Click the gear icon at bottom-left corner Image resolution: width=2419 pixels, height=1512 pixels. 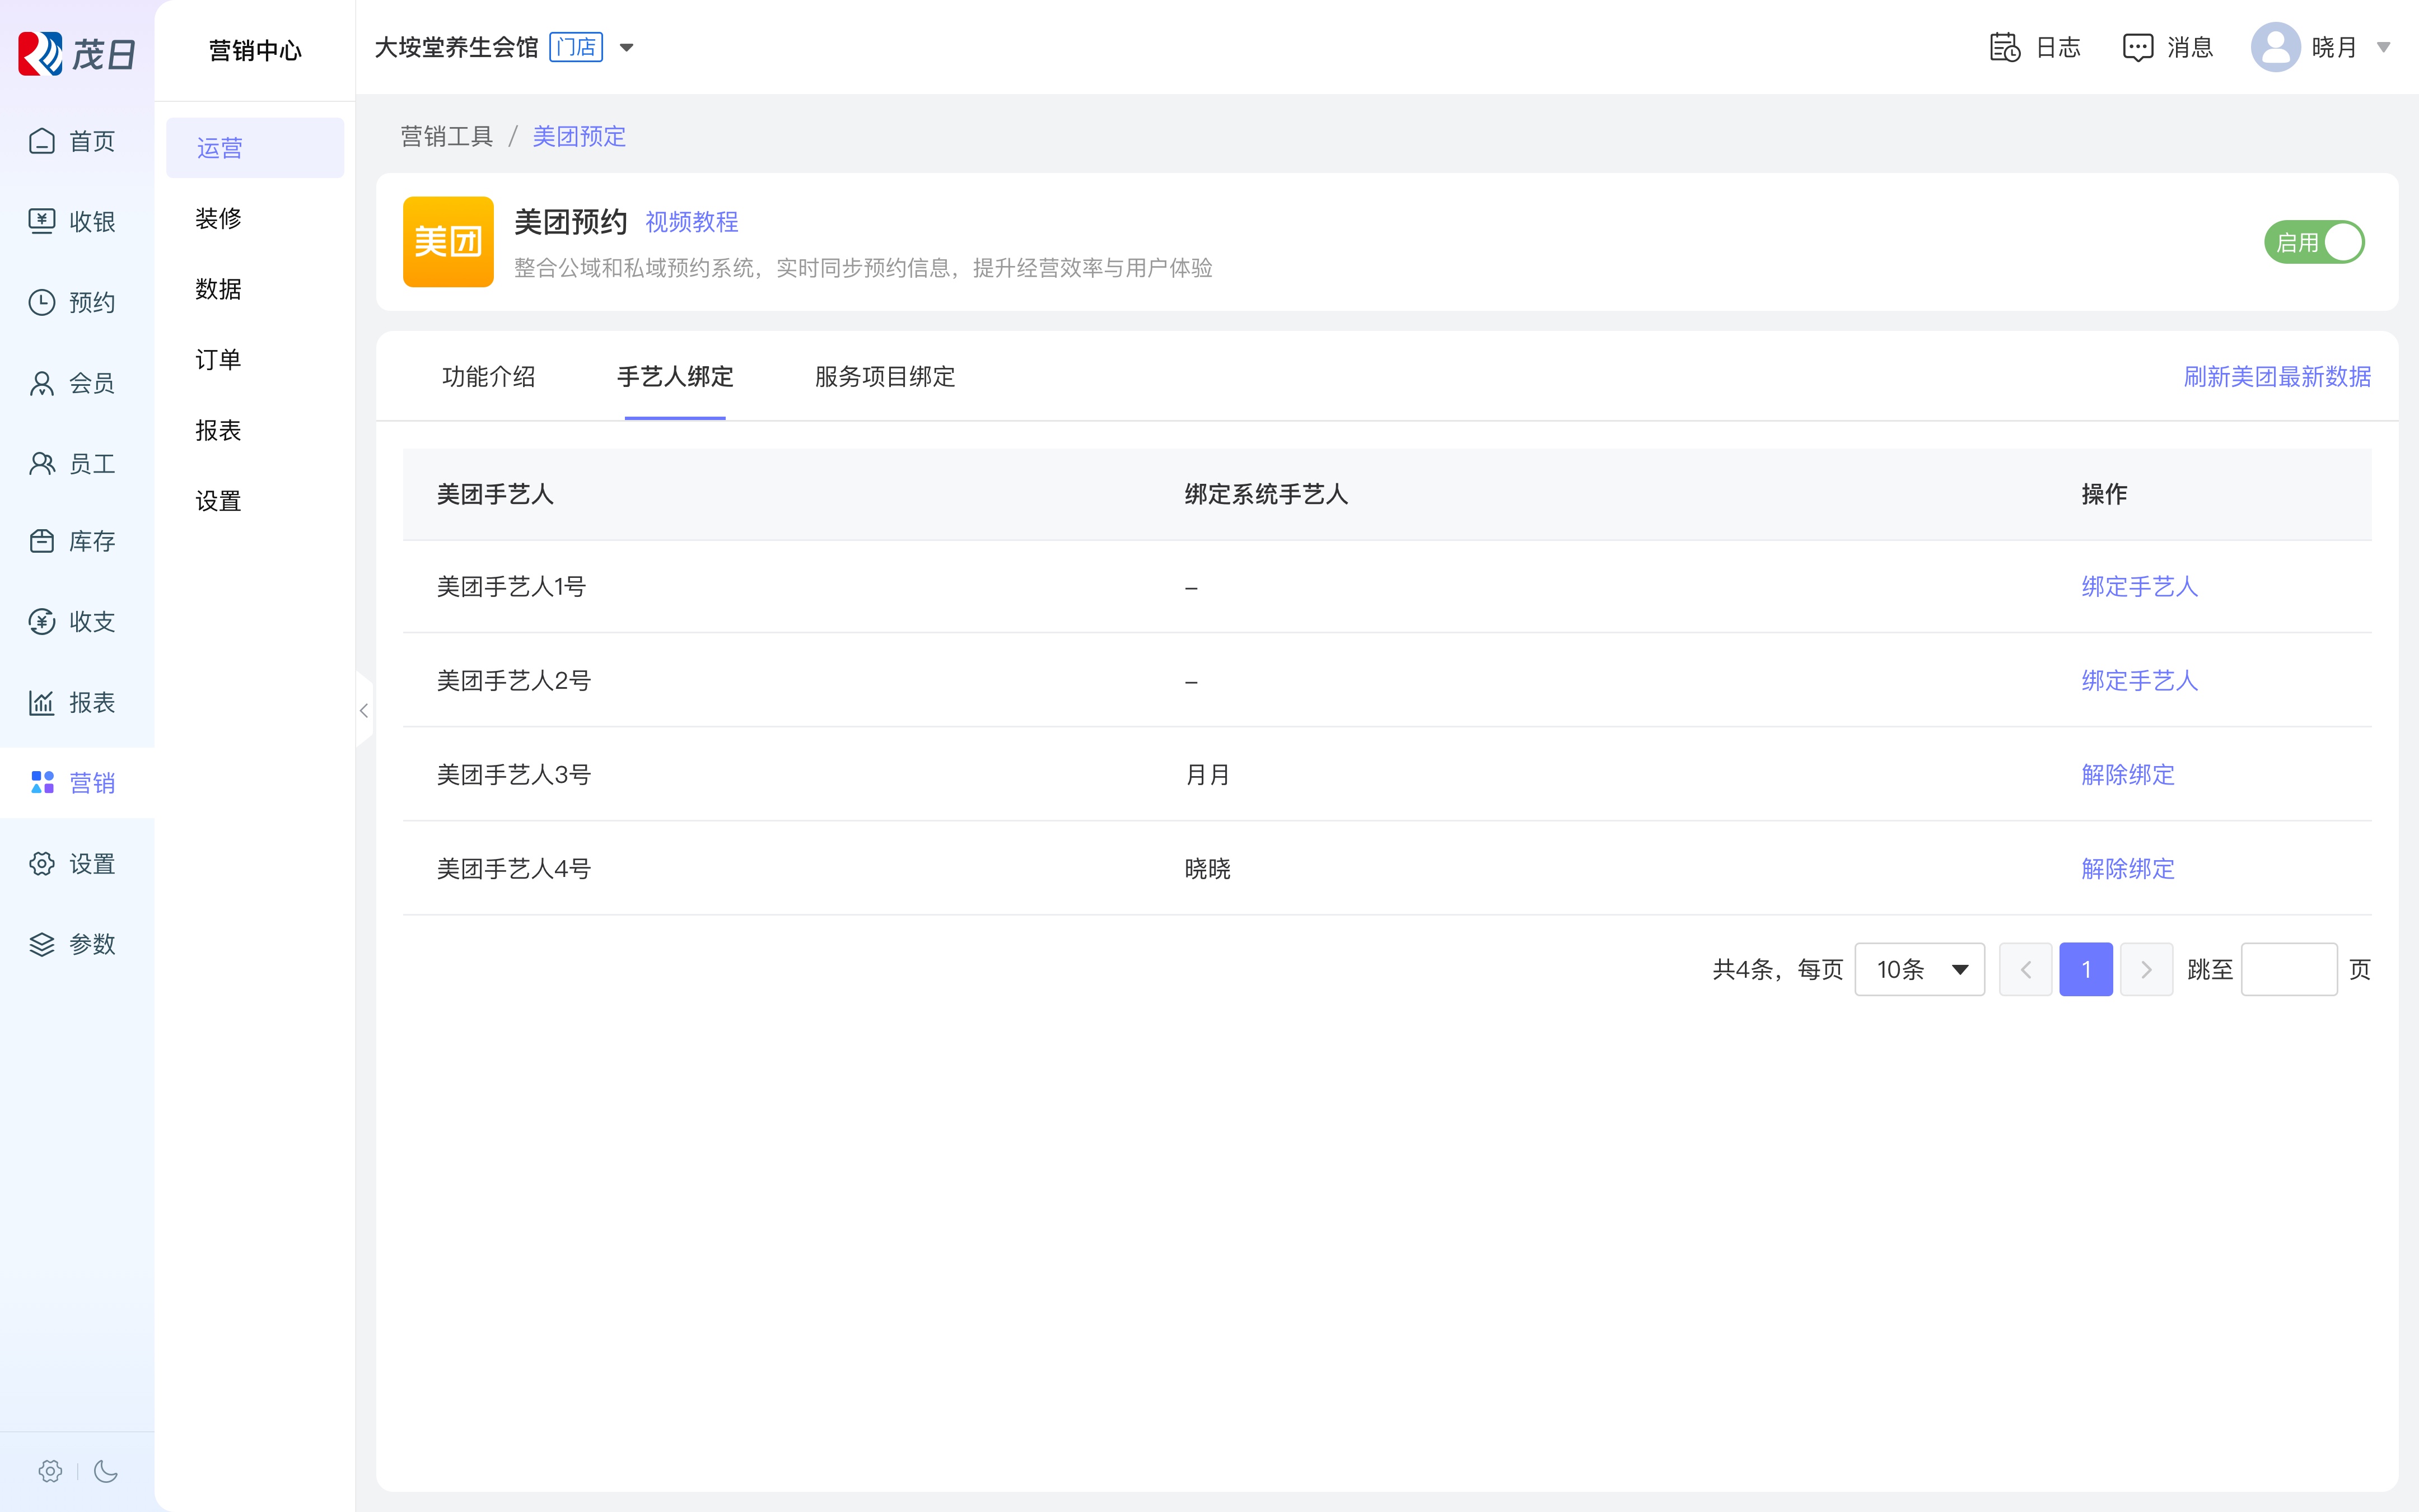50,1470
